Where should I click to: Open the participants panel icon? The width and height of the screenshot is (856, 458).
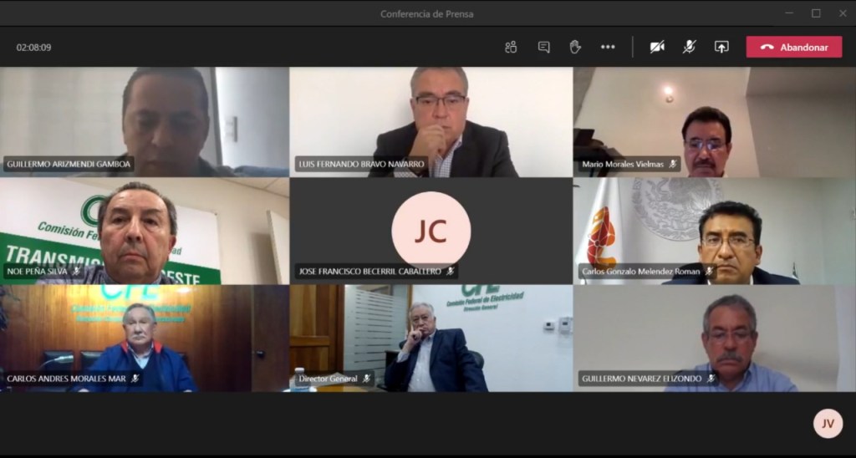coord(511,47)
